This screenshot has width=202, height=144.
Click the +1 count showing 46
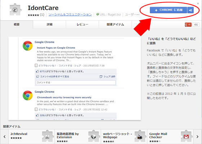tap(196, 25)
